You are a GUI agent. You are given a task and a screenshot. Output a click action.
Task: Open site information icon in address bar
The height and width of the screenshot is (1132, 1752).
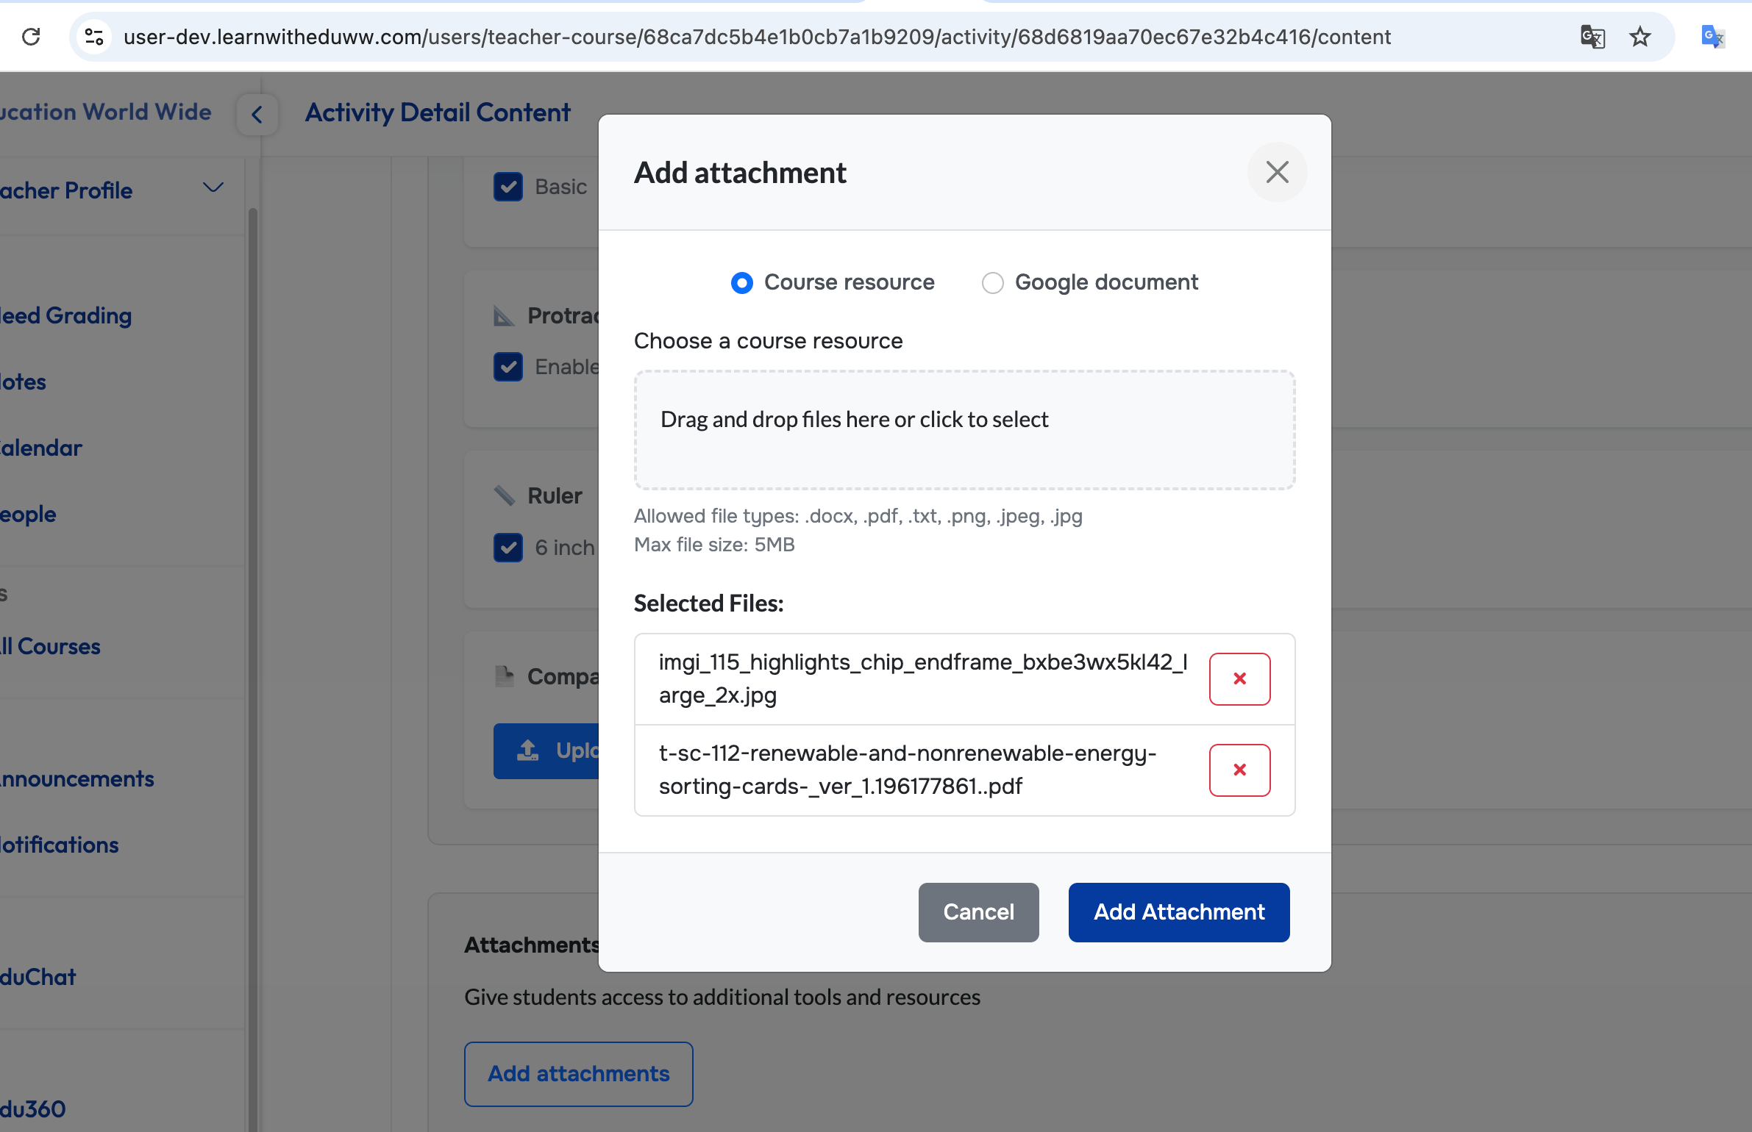pyautogui.click(x=94, y=37)
